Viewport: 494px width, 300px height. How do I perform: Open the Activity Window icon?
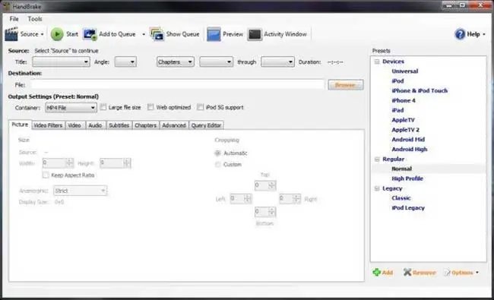[x=255, y=34]
